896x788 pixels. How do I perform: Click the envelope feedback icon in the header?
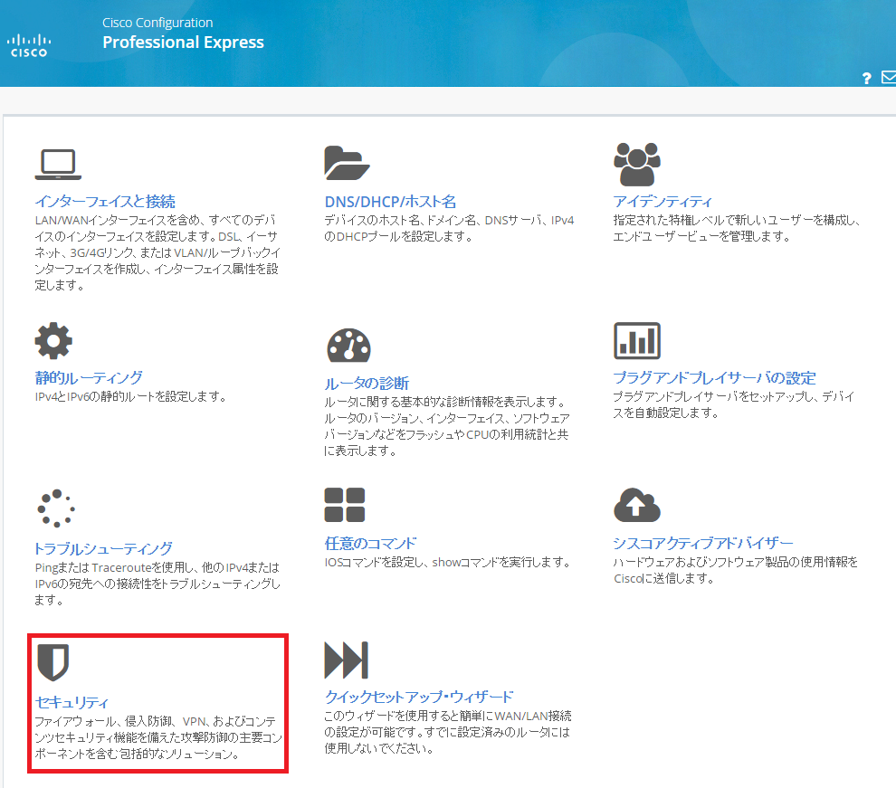pos(889,77)
